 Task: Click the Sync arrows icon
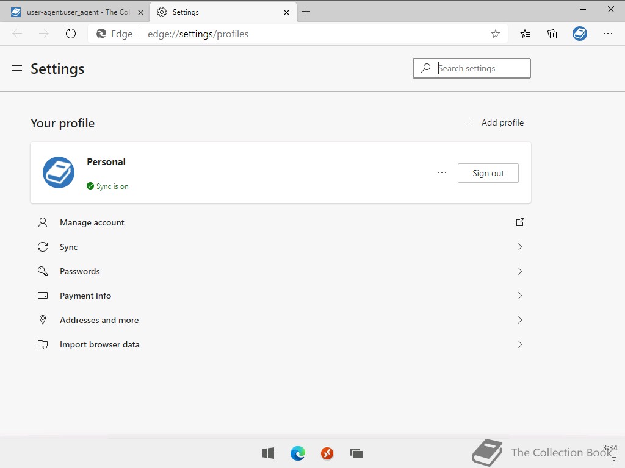[43, 247]
